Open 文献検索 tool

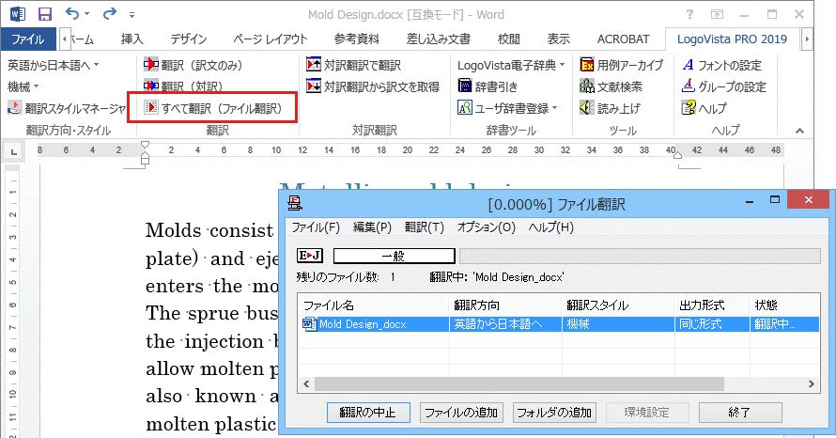[611, 86]
